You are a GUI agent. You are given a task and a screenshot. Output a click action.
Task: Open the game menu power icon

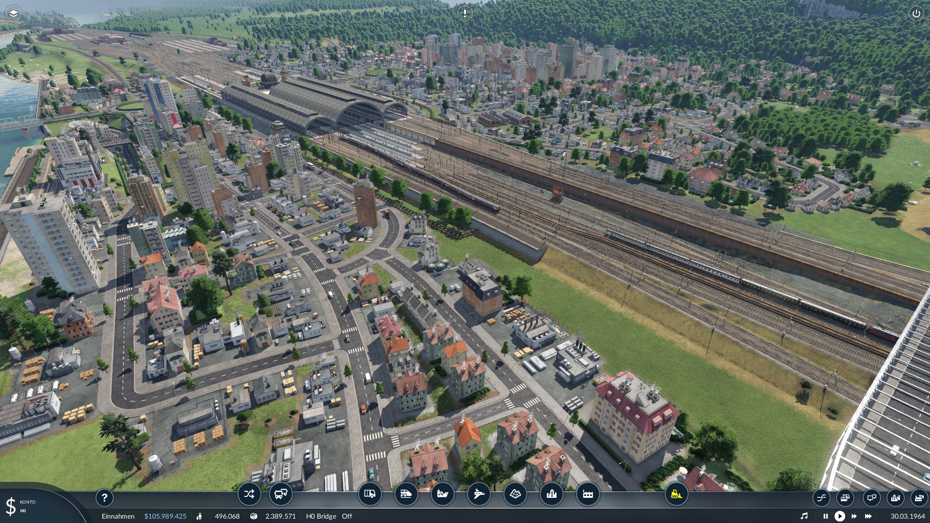click(x=916, y=14)
